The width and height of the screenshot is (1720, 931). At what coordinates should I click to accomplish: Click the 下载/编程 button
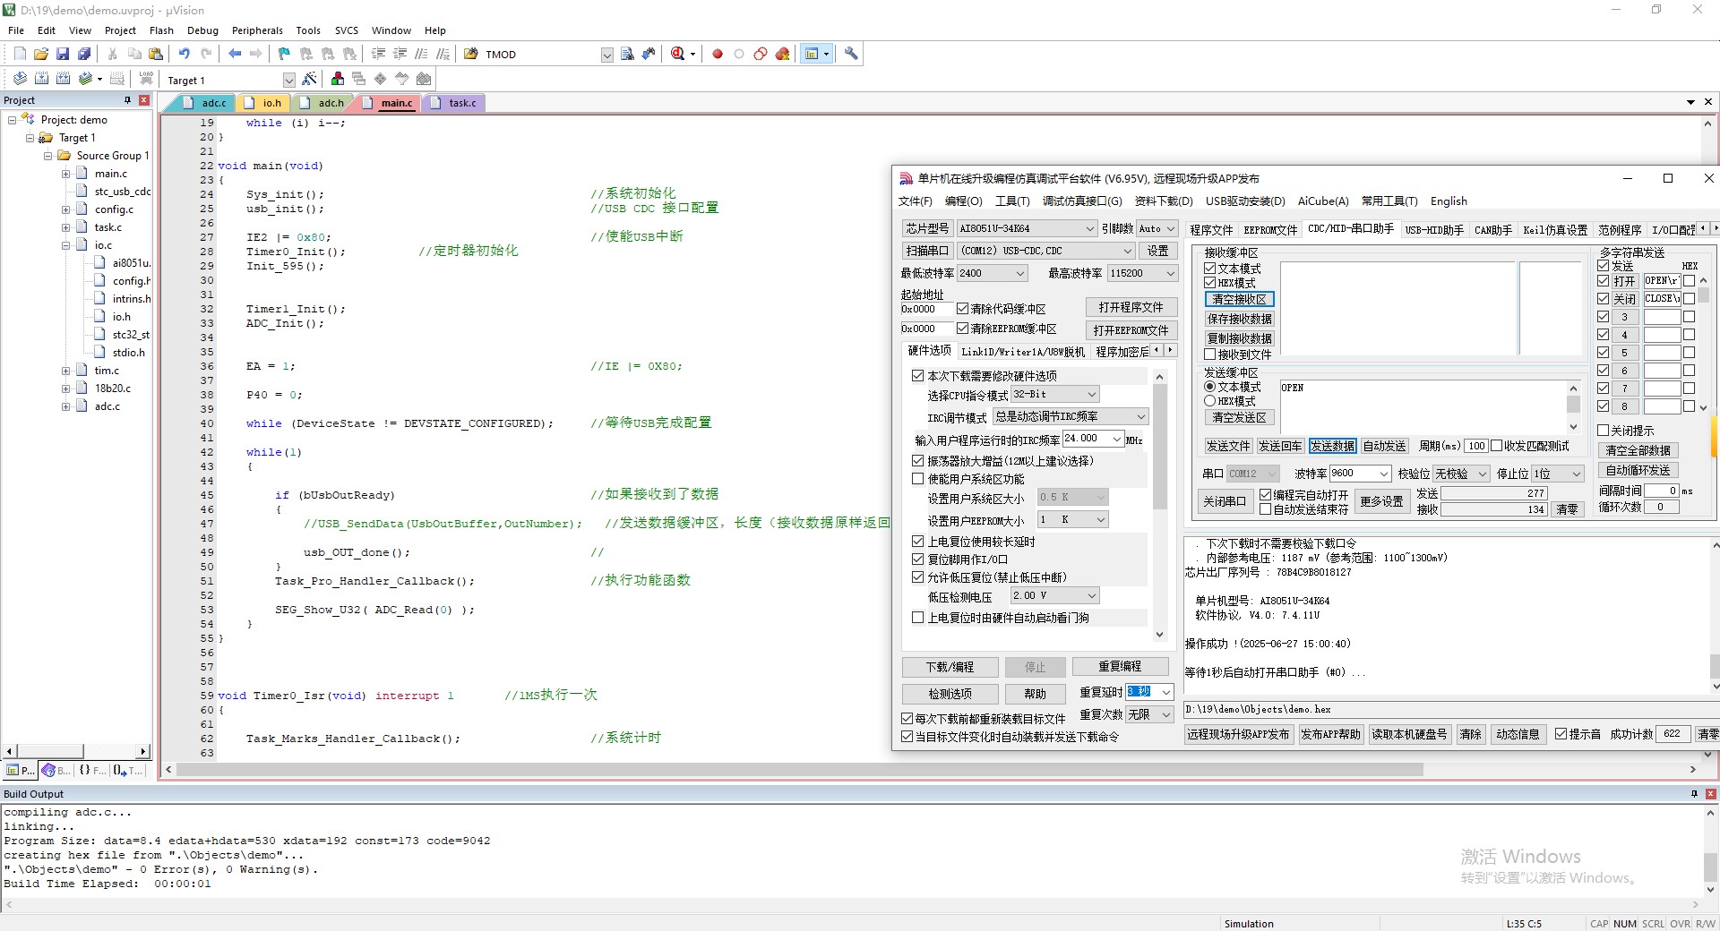pyautogui.click(x=950, y=667)
